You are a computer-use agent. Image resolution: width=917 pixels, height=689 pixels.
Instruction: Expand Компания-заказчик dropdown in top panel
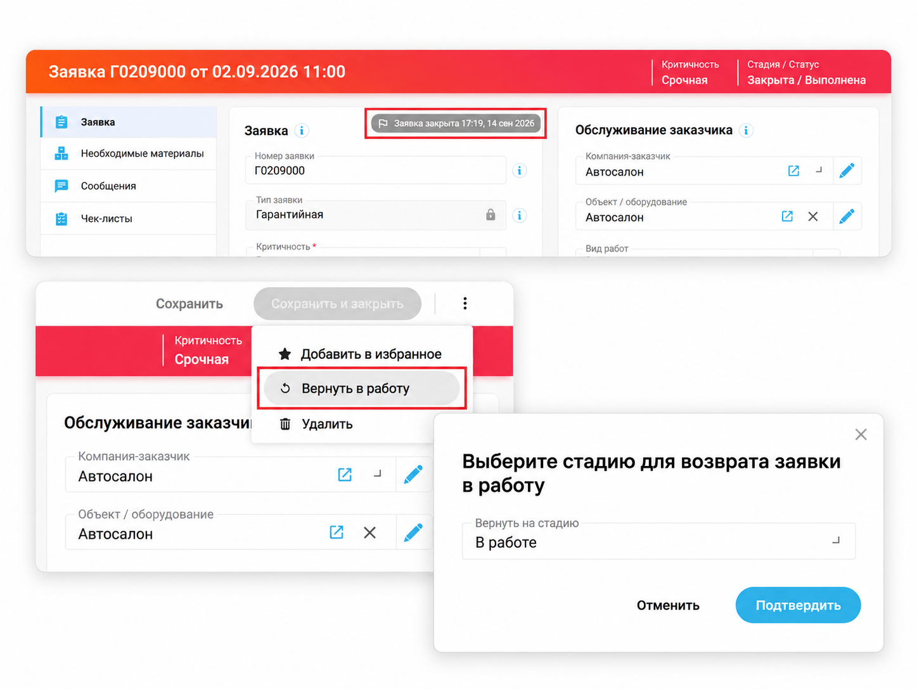pyautogui.click(x=819, y=171)
